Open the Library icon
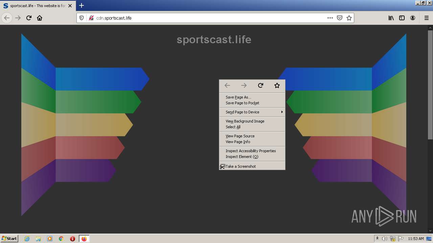 [391, 18]
